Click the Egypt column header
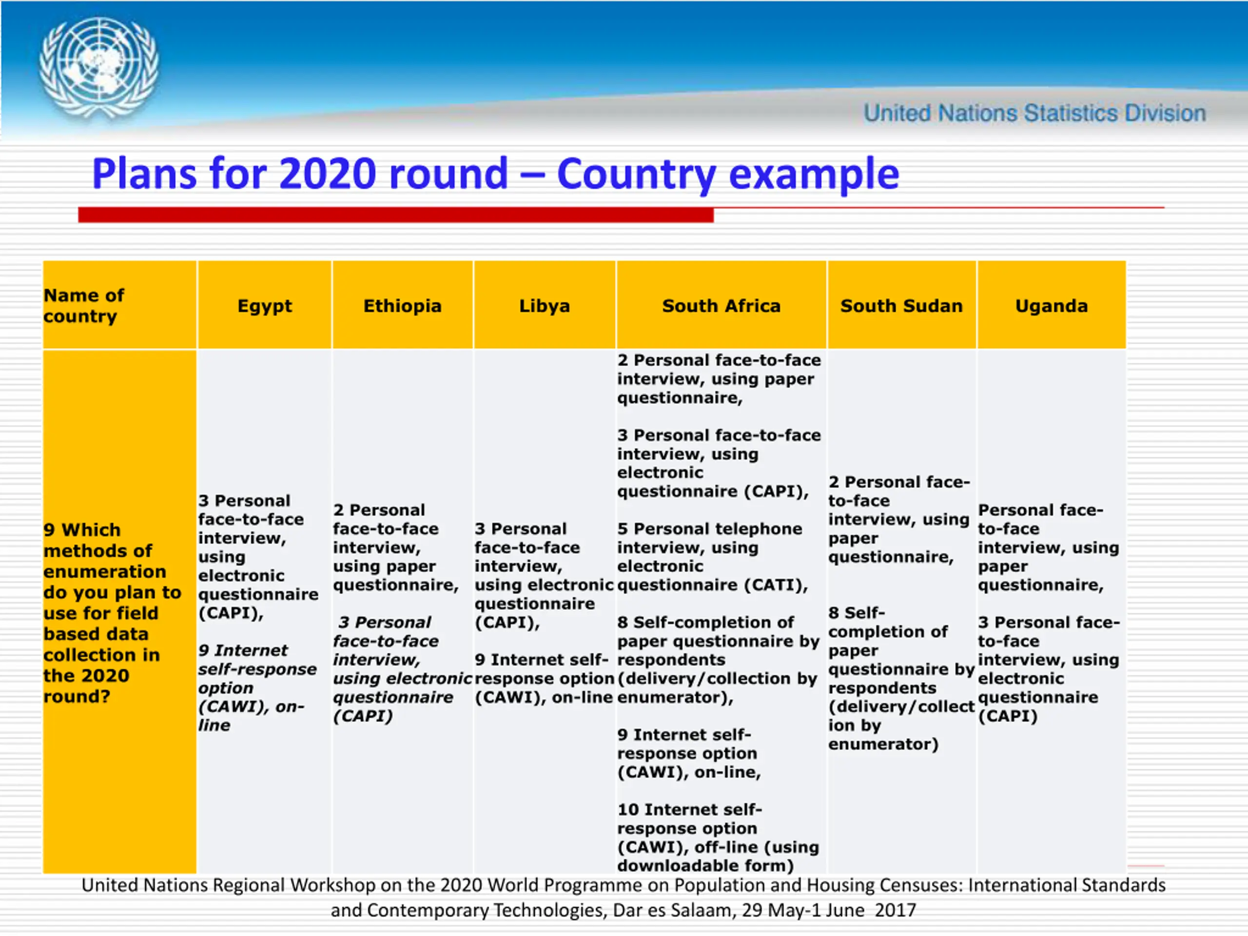The image size is (1248, 936). (x=264, y=305)
